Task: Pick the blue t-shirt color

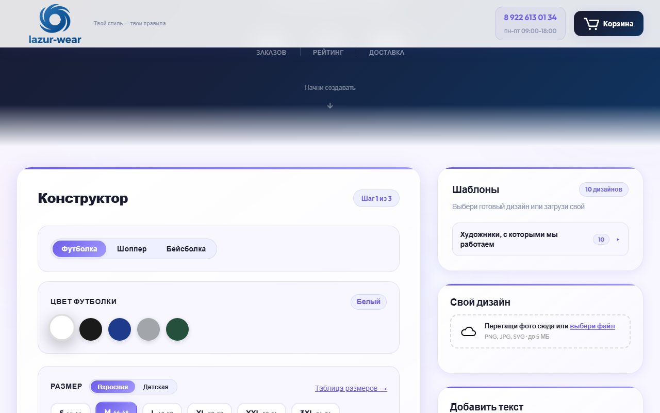Action: click(x=120, y=329)
